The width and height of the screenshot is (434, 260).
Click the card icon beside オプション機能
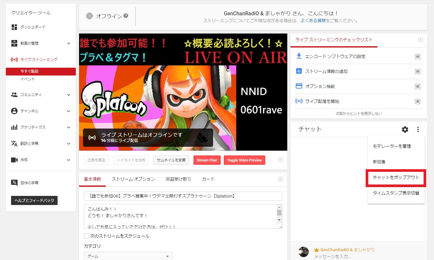(299, 86)
